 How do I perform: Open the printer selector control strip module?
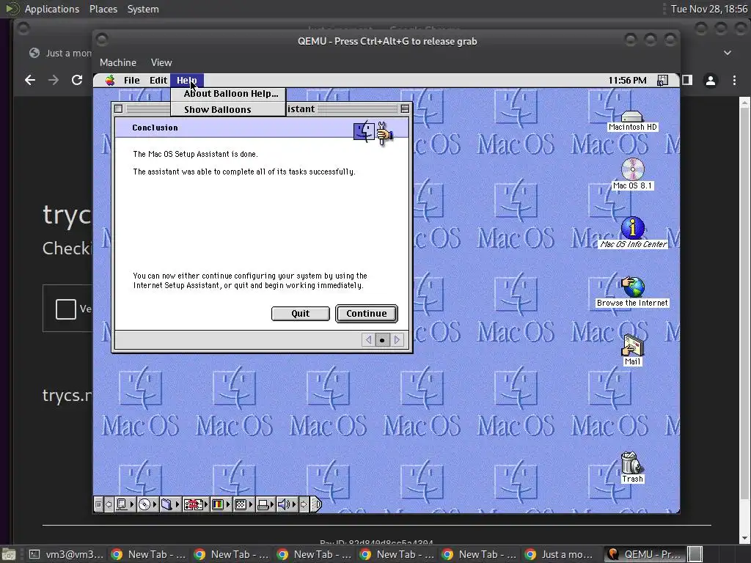pos(265,504)
